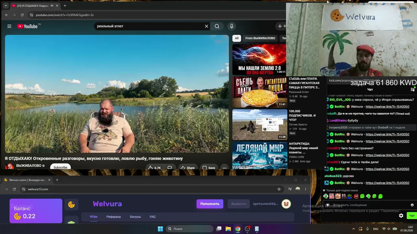Image resolution: width=417 pixels, height=234 pixels.
Task: Start voice search with microphone icon
Action: point(232,26)
